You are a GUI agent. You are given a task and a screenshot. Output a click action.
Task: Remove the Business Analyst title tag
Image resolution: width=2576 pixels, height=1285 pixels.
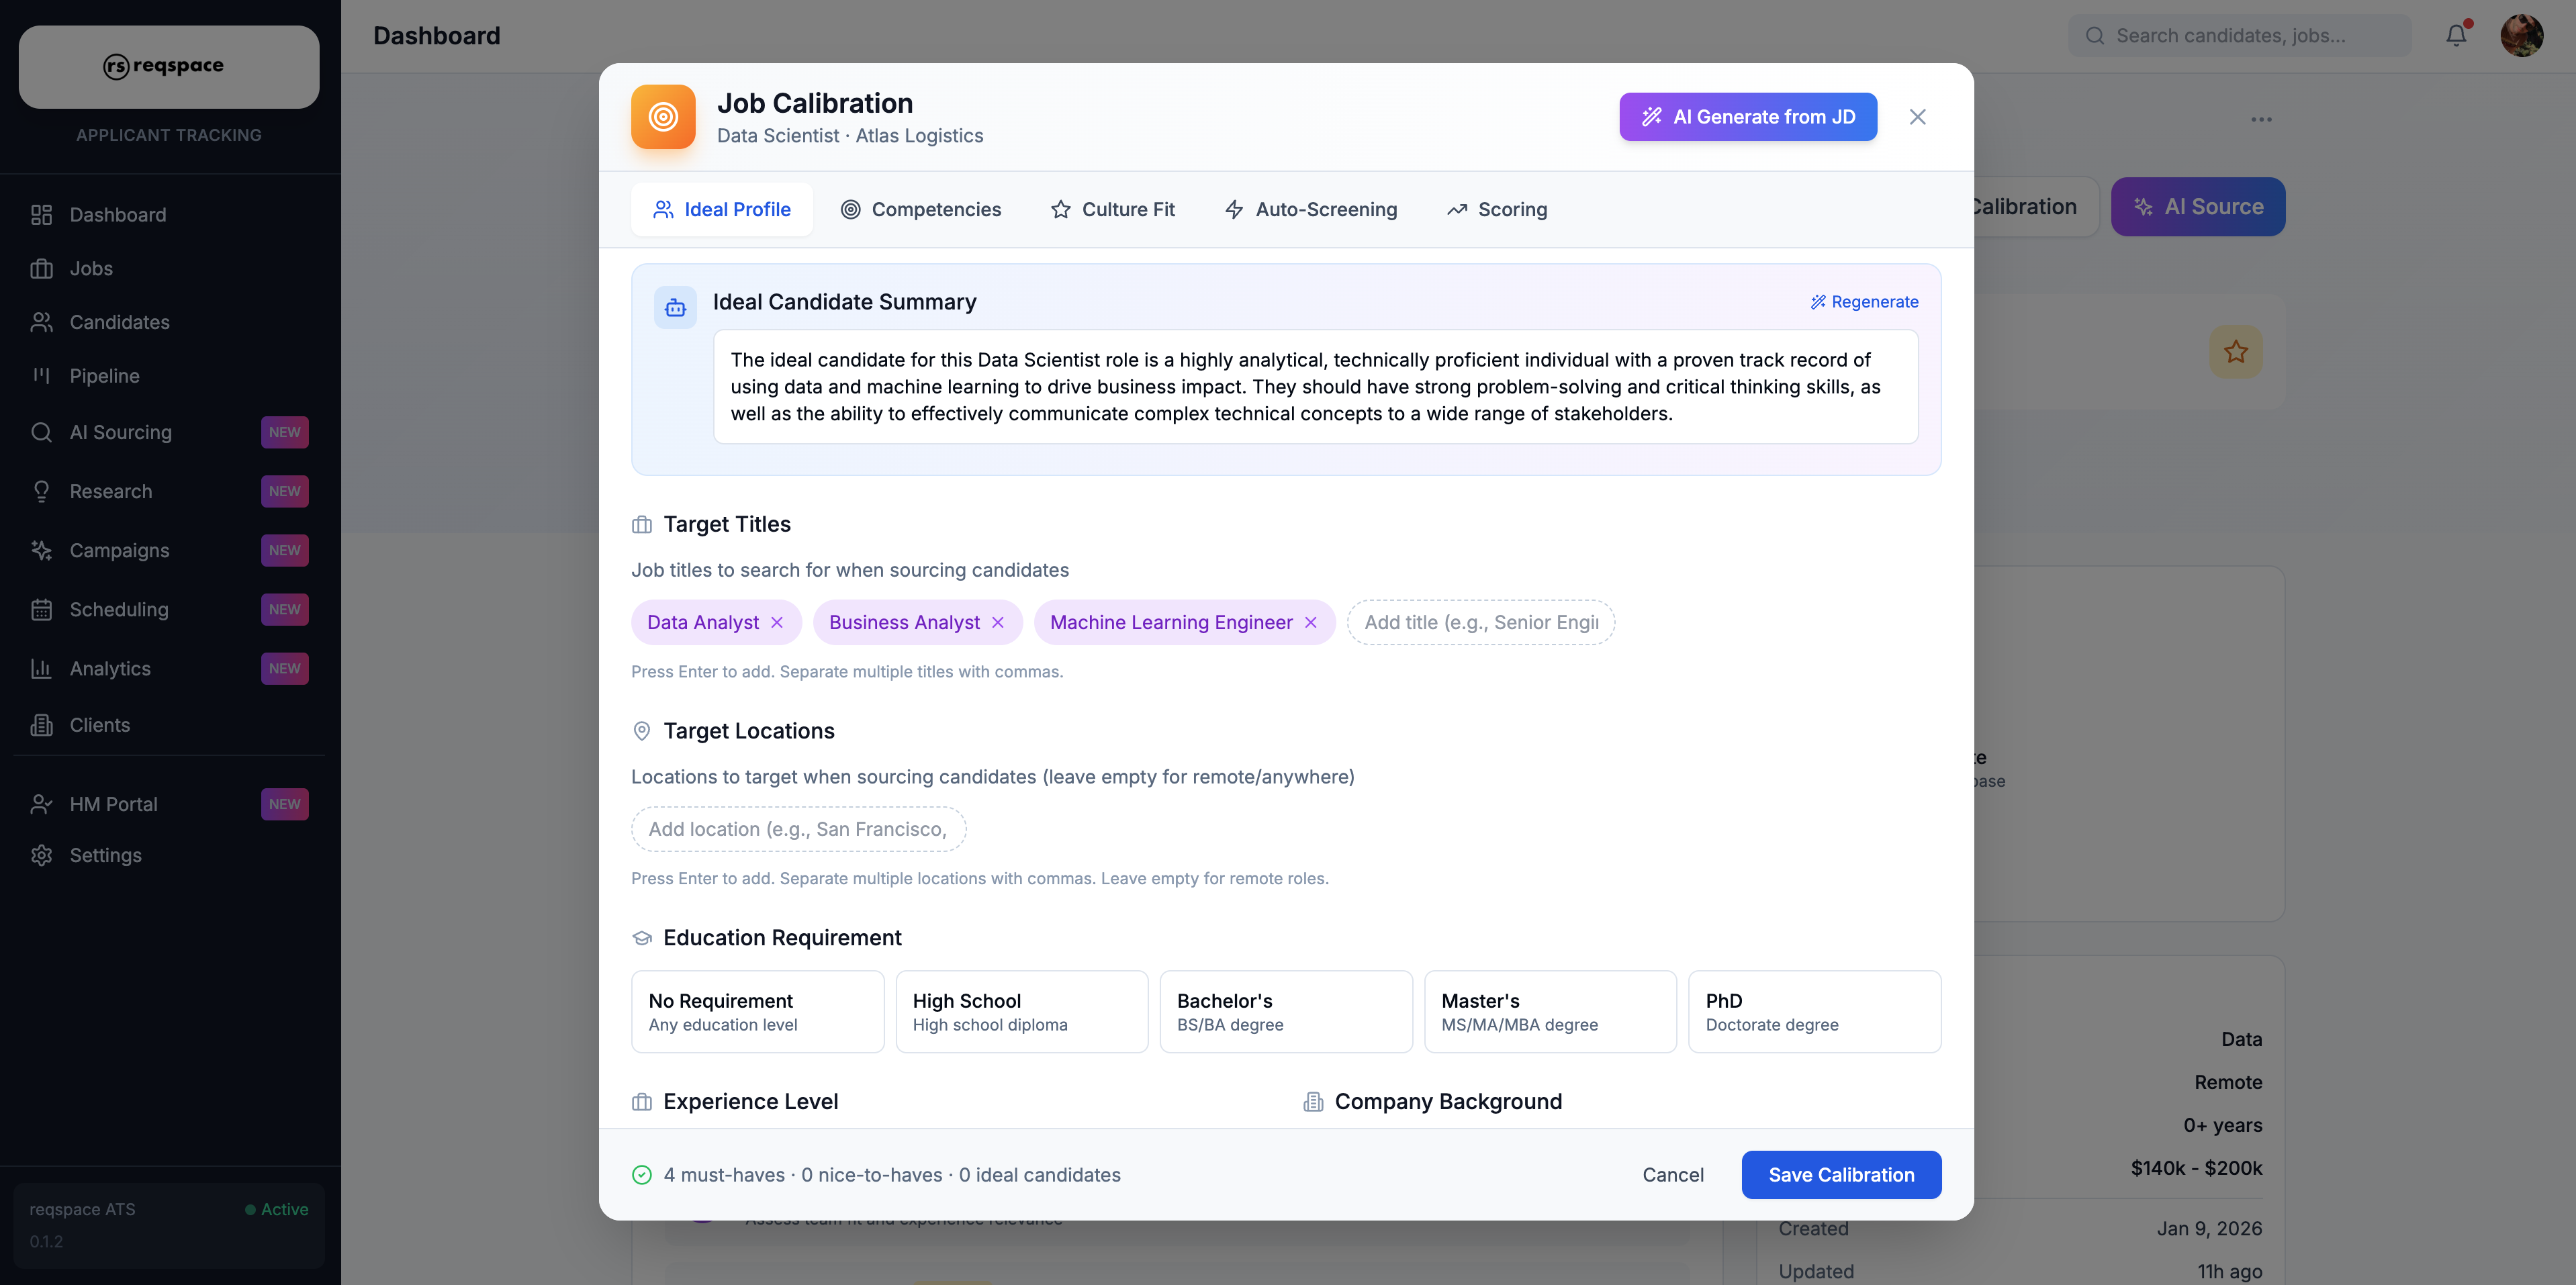coord(998,622)
